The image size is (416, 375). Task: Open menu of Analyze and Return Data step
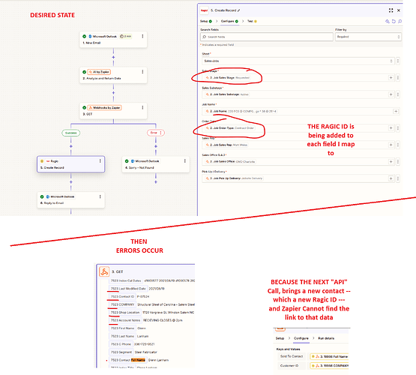[x=142, y=72]
